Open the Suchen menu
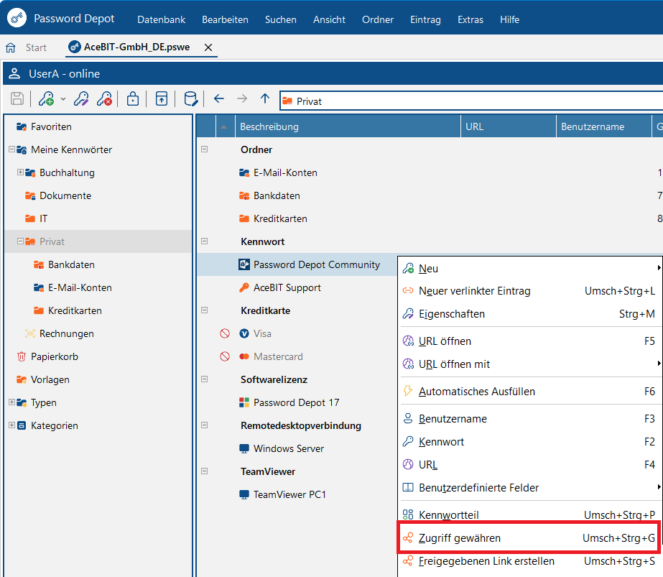 280,19
